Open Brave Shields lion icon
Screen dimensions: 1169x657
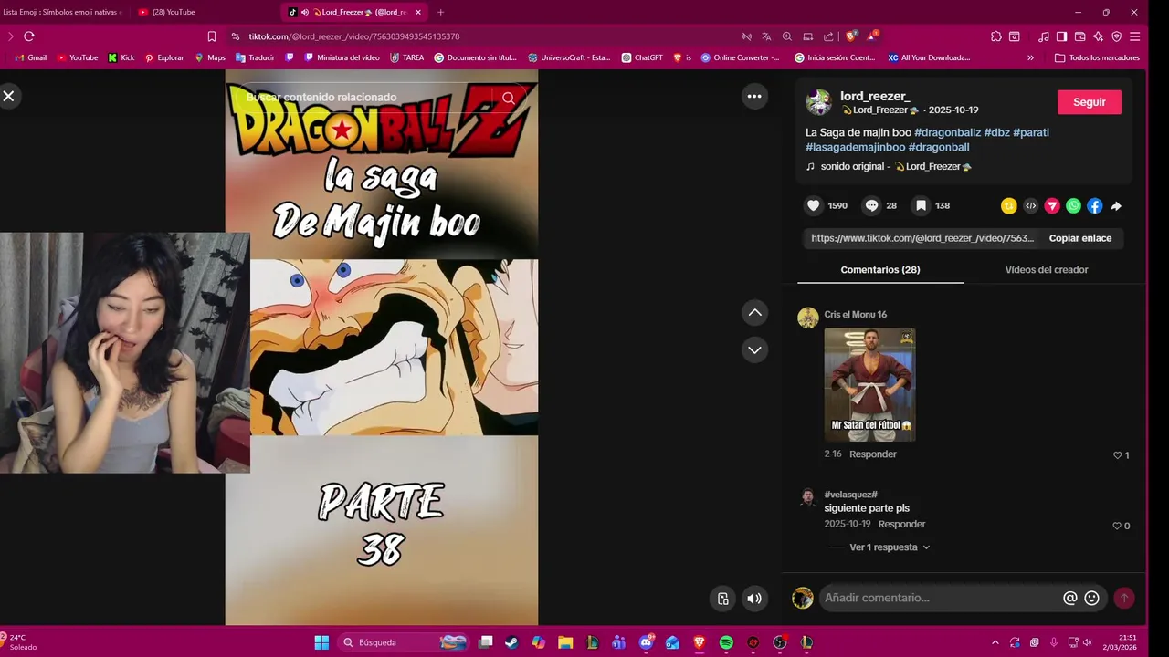[x=851, y=36]
